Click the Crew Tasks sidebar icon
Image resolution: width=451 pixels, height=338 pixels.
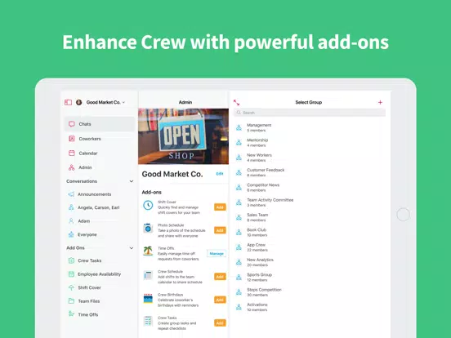tap(71, 260)
